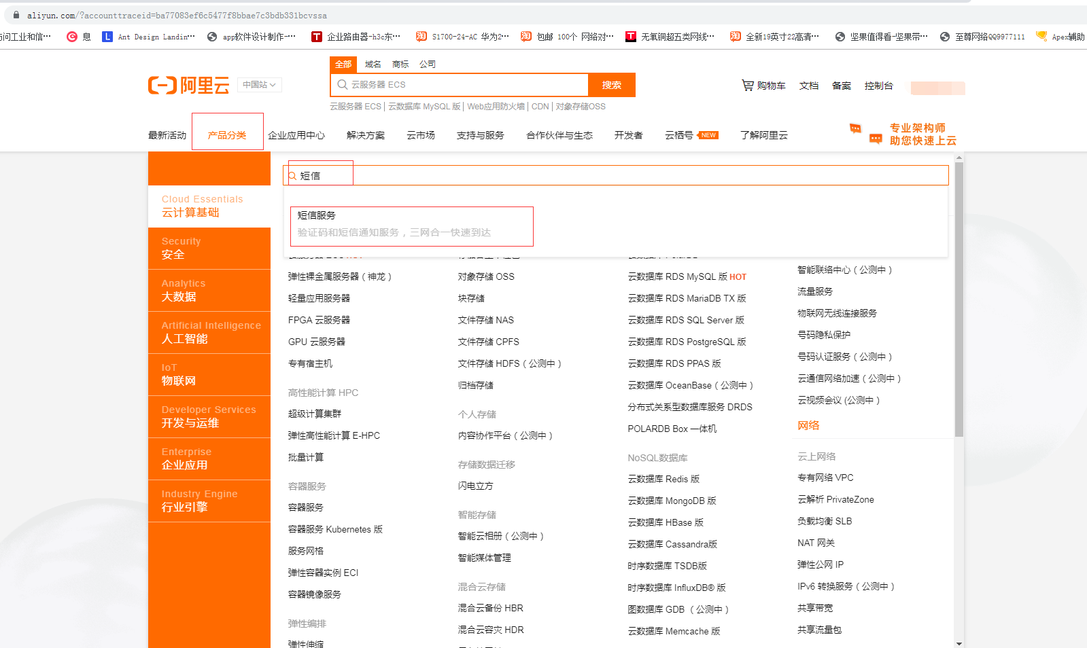The width and height of the screenshot is (1087, 648).
Task: Open the 至尊网络 bookmark
Action: tap(982, 37)
